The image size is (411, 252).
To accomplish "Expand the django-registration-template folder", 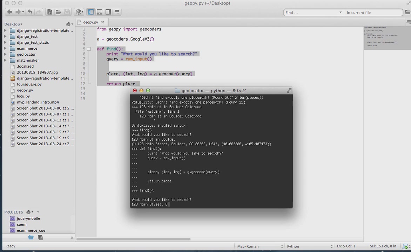I will point(5,30).
